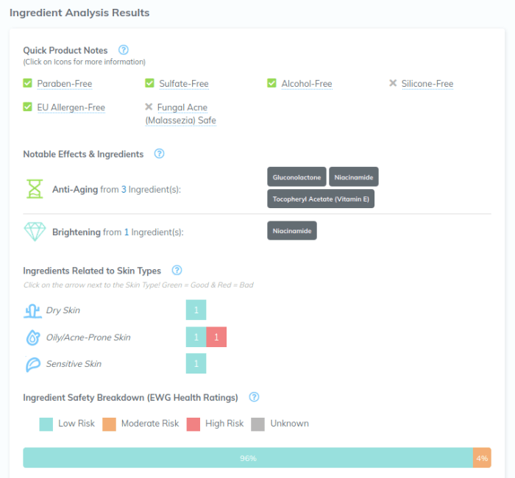Viewport: 515px width, 478px height.
Task: Expand Dry Skin good ingredients count
Action: (196, 310)
